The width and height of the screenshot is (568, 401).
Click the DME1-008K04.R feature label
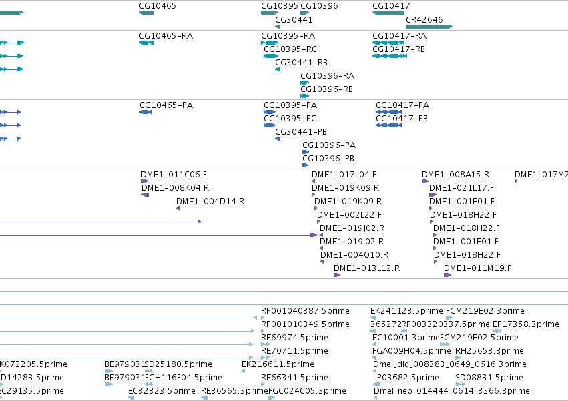[x=176, y=188]
